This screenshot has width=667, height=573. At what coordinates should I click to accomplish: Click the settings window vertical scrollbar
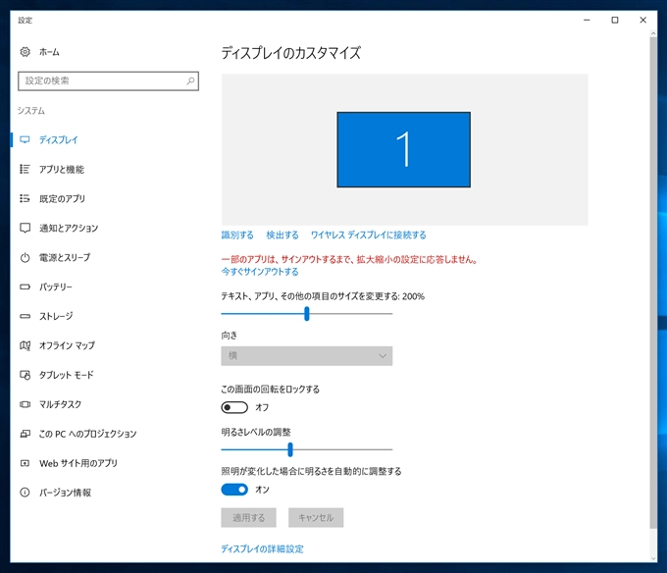(x=653, y=283)
